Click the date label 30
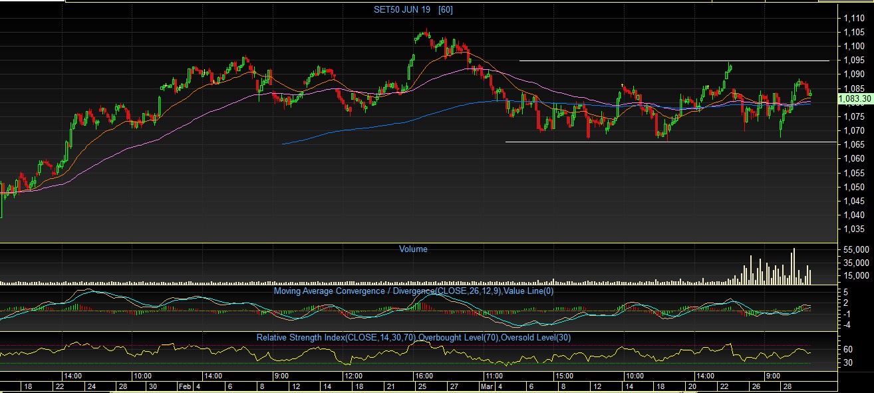 [x=153, y=386]
